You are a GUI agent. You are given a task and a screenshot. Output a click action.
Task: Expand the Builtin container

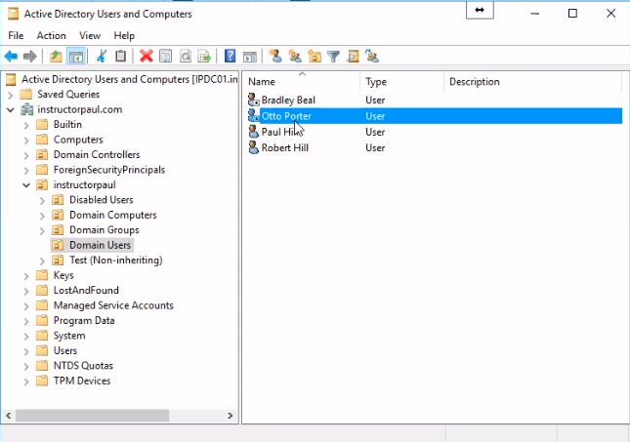(26, 125)
